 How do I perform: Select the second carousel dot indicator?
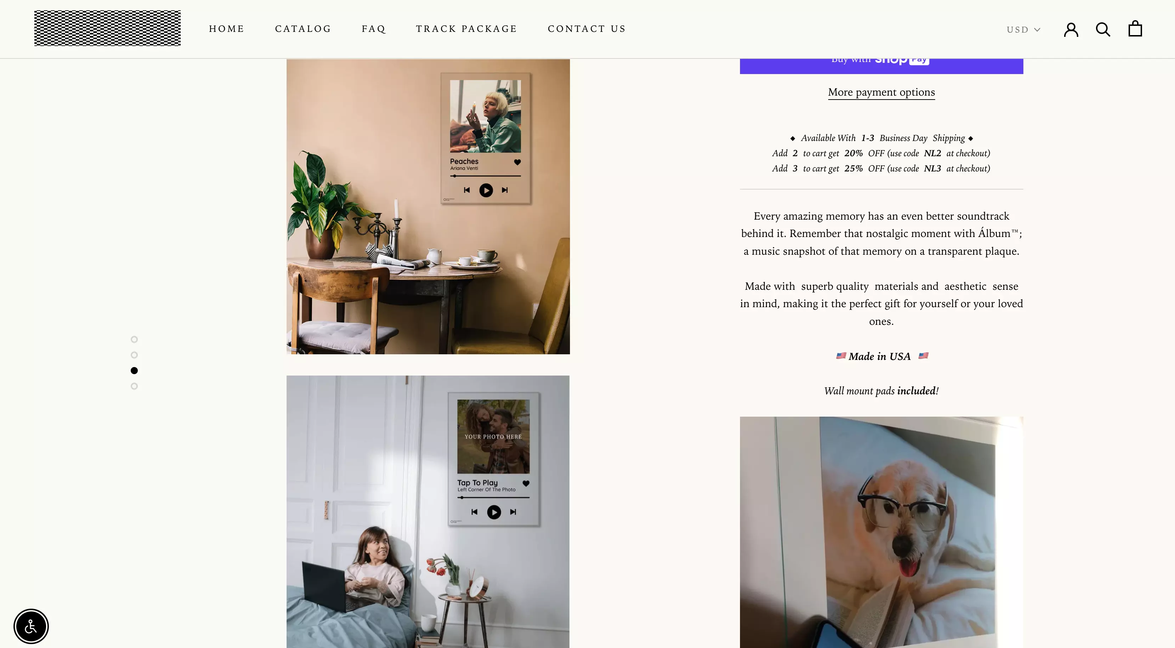tap(134, 354)
